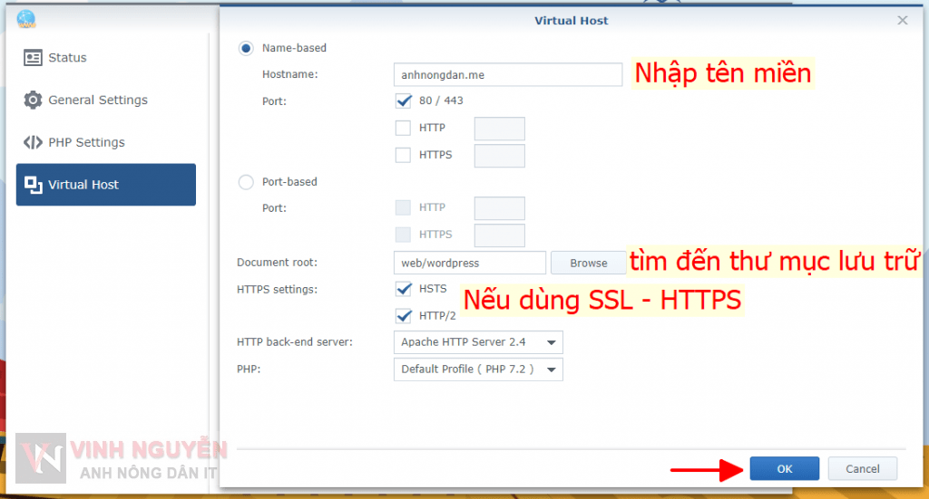Switch to General Settings section
This screenshot has height=499, width=929.
point(97,101)
